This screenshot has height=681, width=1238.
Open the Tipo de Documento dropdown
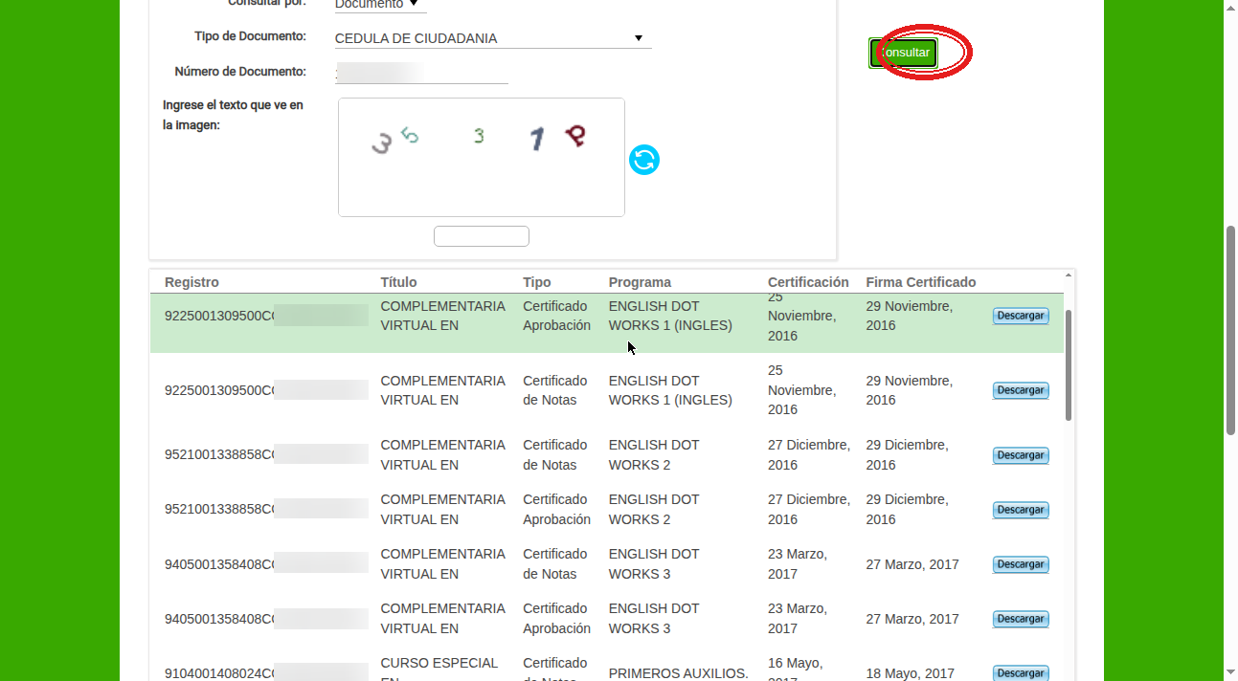(x=493, y=38)
